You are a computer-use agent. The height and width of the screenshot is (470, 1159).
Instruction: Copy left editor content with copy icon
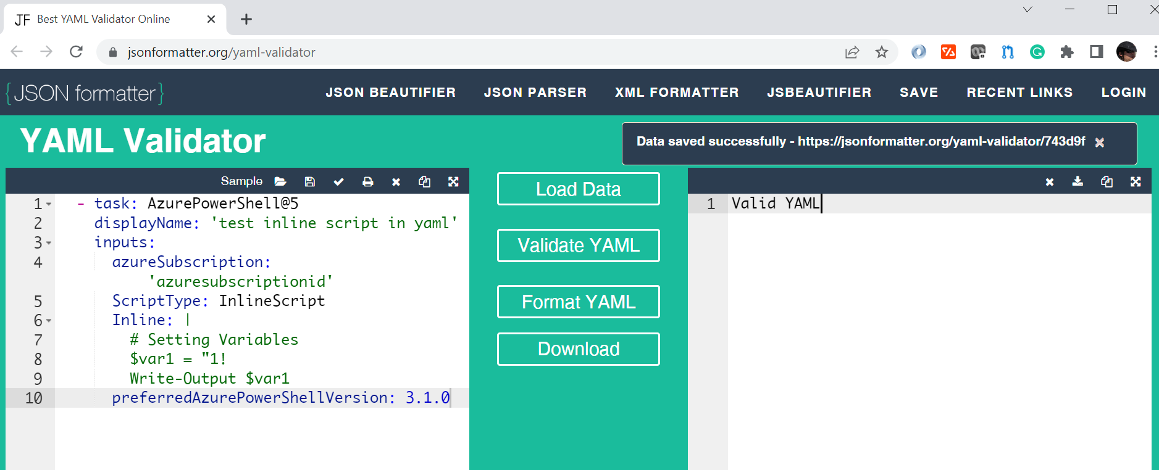pos(424,181)
